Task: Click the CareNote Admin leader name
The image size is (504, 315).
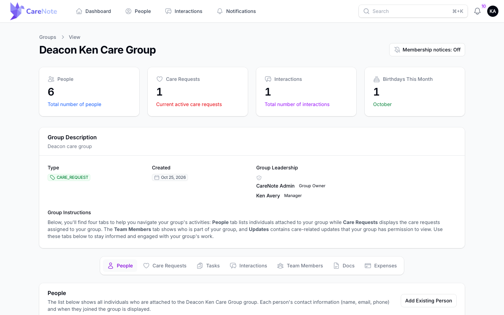Action: (x=275, y=186)
